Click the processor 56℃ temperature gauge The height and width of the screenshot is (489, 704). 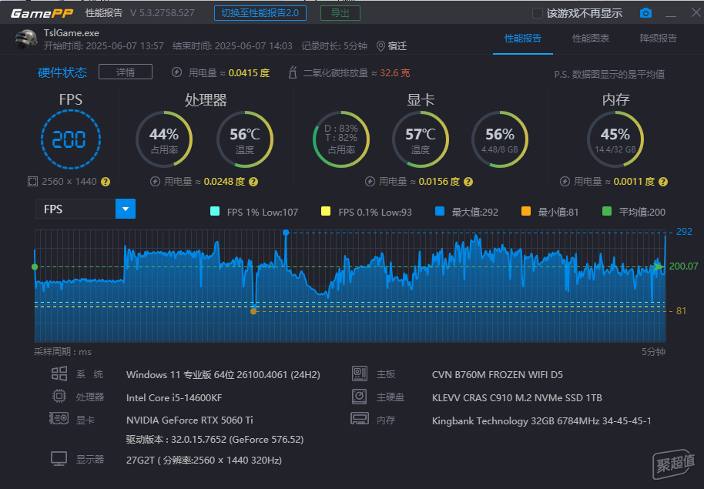pos(245,139)
